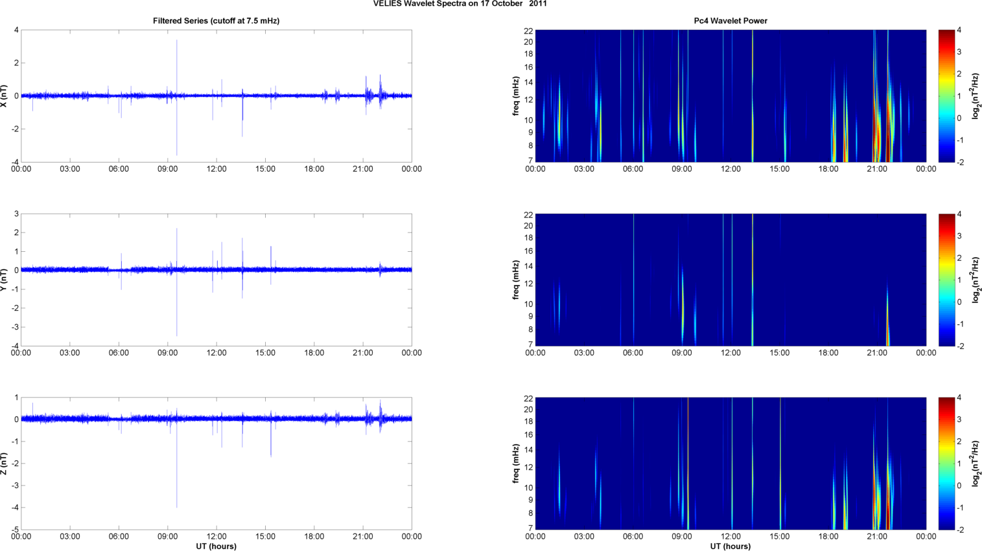982x551 pixels.
Task: Click the freq (mHz) label of middle spectrogram
Action: click(516, 280)
